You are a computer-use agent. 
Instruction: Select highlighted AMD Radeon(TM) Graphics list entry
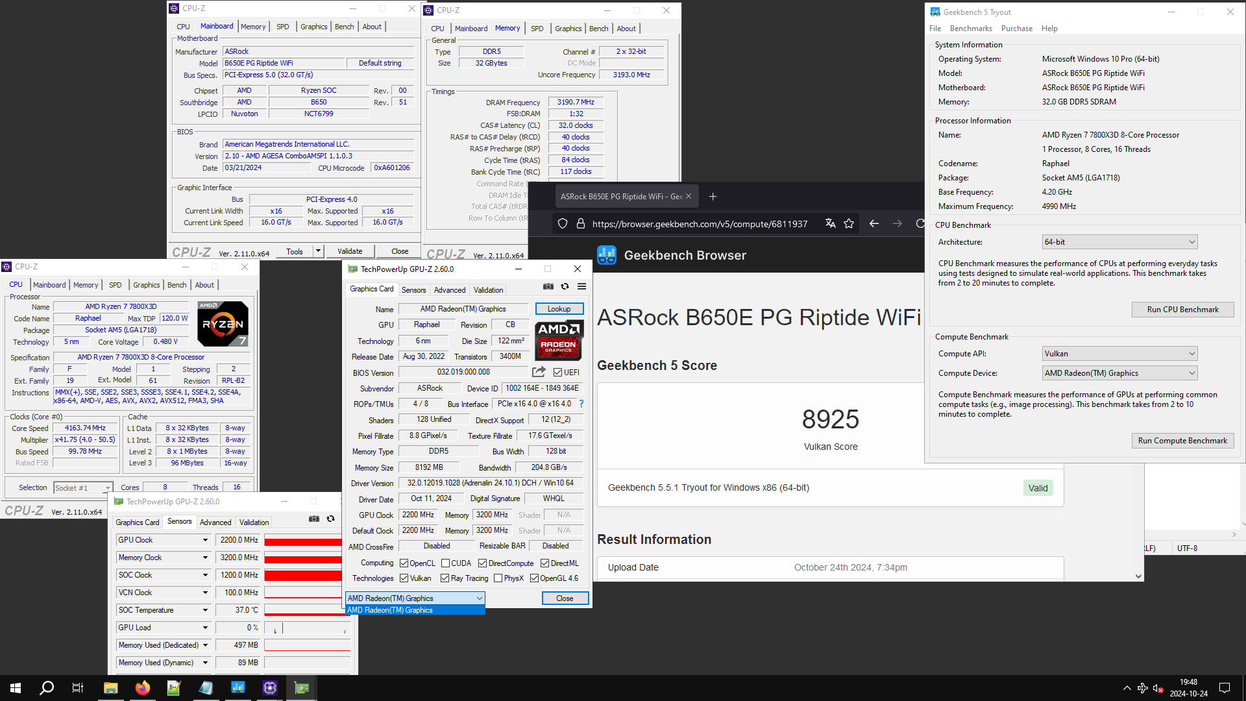(x=415, y=610)
